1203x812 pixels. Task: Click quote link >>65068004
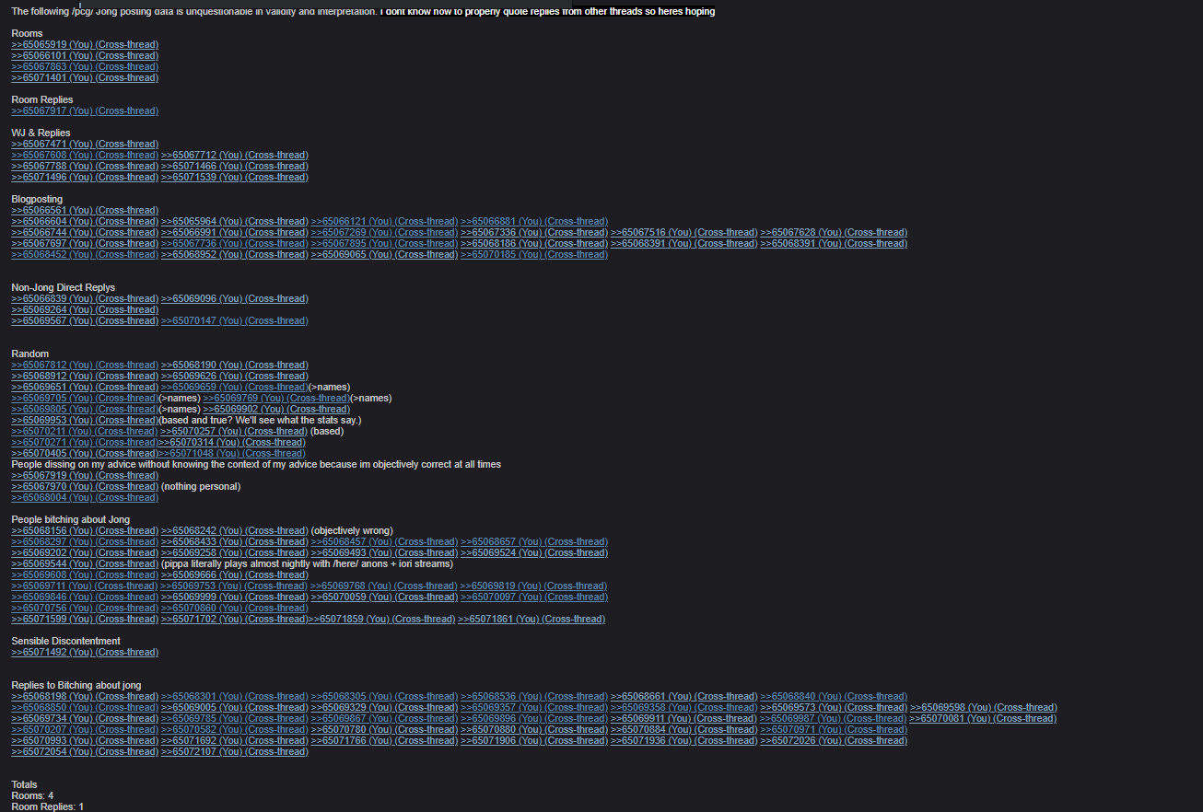click(x=85, y=497)
